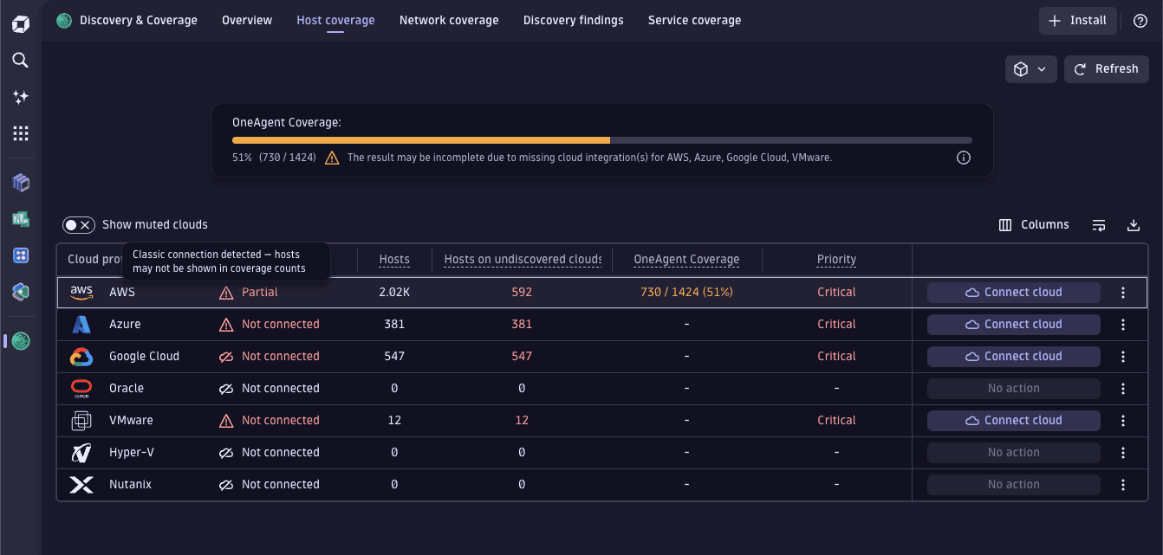Connect cloud for the Azure row
The width and height of the screenshot is (1163, 555).
(1014, 325)
